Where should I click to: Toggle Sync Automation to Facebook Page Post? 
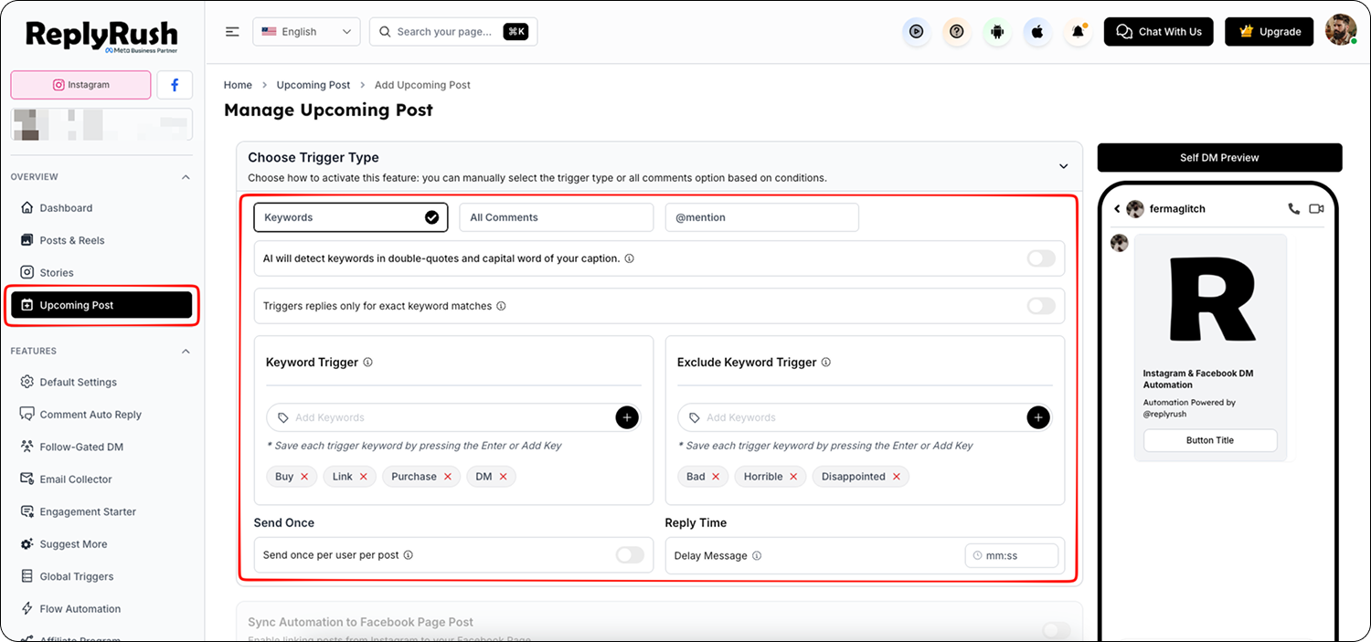[1057, 630]
